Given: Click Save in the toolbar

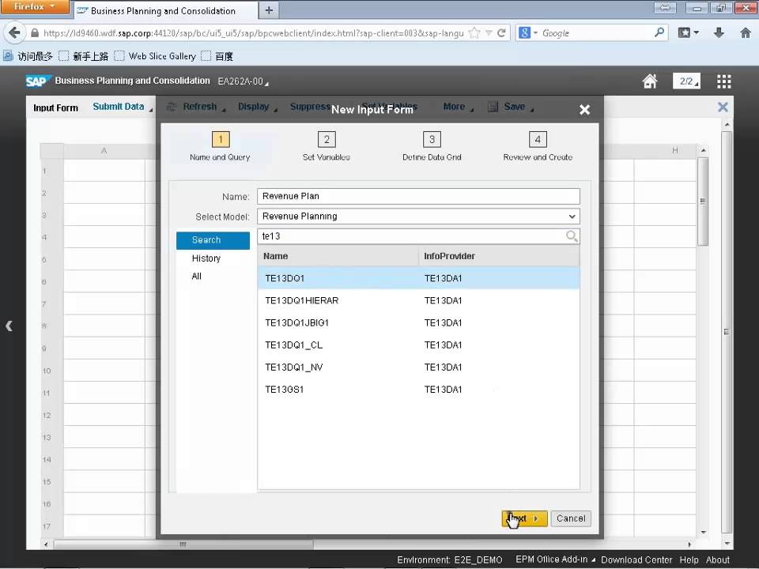Looking at the screenshot, I should pos(510,107).
